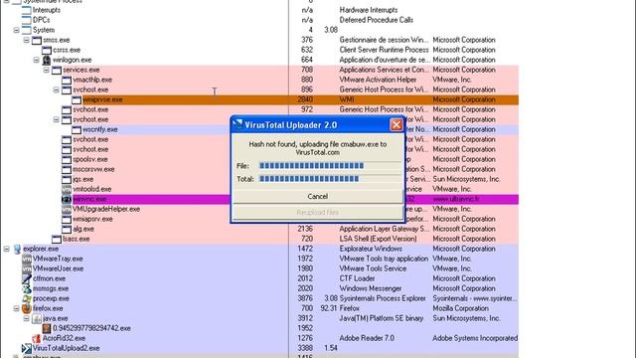Click the mscorsvw.exe process icon
The width and height of the screenshot is (636, 358).
pos(67,169)
